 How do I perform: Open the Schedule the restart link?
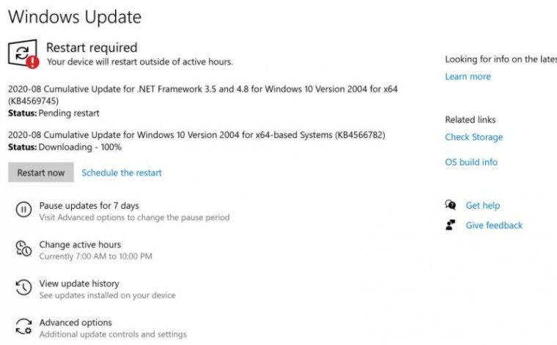point(122,173)
